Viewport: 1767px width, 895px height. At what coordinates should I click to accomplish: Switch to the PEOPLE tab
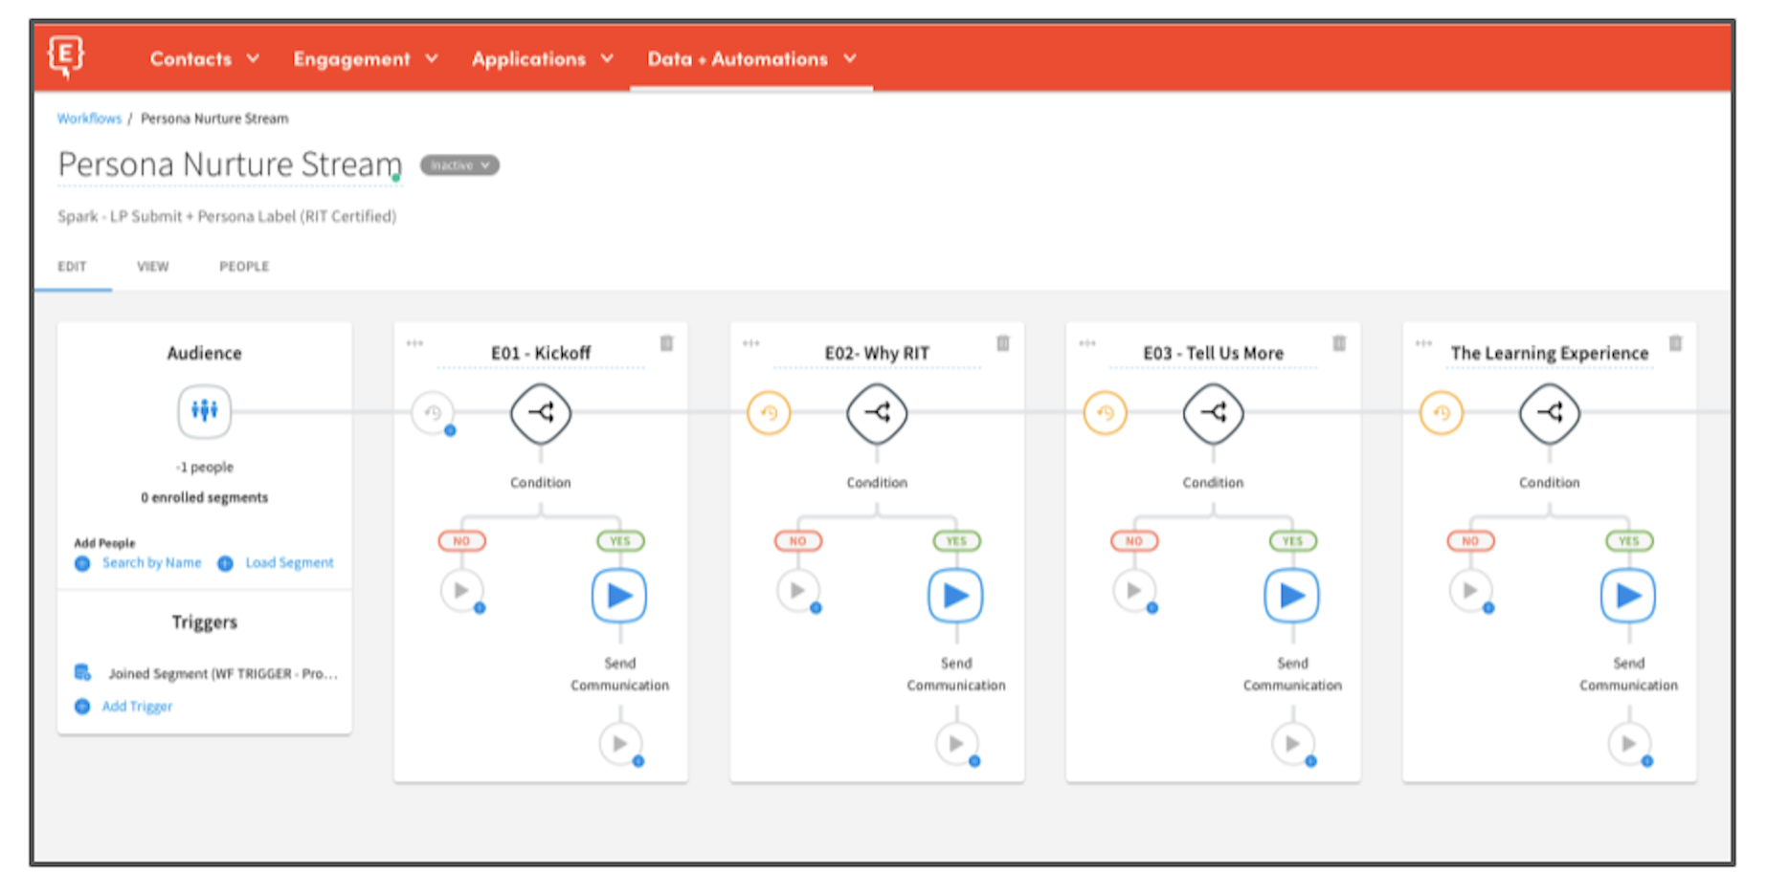point(243,266)
